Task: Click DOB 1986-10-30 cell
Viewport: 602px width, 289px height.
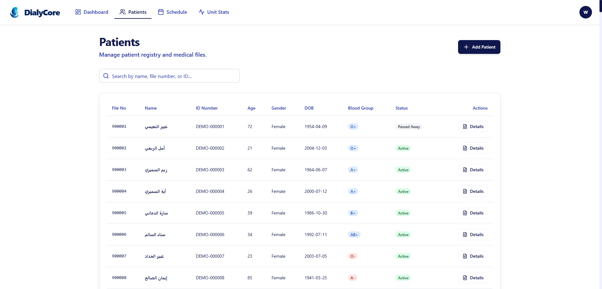Action: click(316, 213)
